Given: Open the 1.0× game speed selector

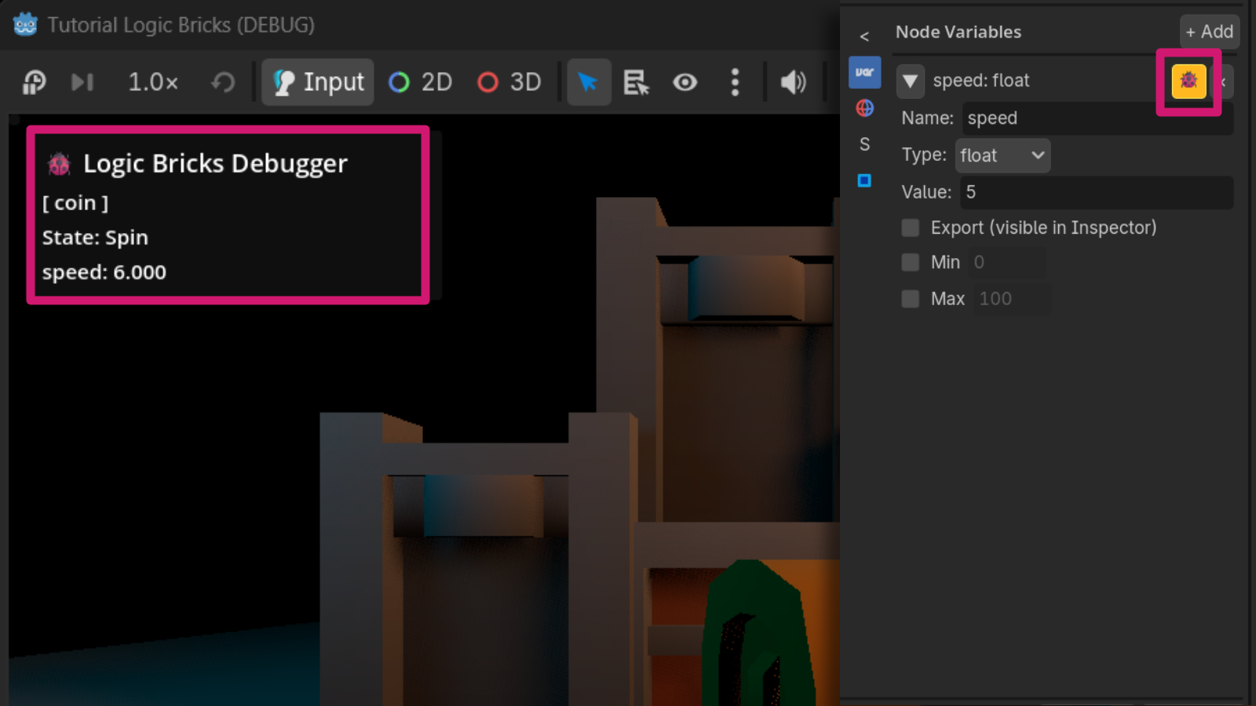Looking at the screenshot, I should (x=153, y=82).
